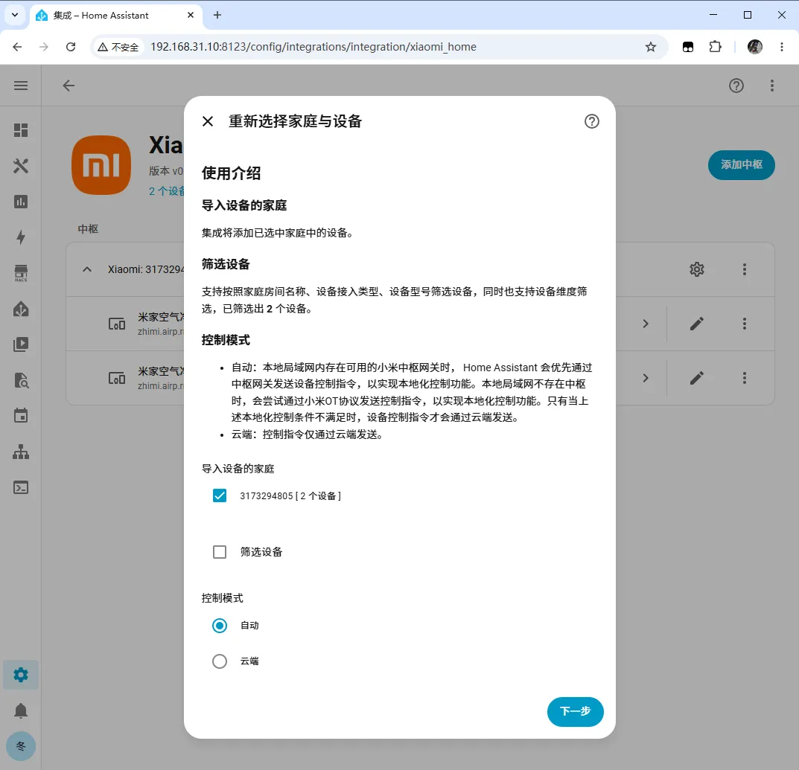Open the first device row three-dot menu
This screenshot has height=770, width=799.
[745, 324]
